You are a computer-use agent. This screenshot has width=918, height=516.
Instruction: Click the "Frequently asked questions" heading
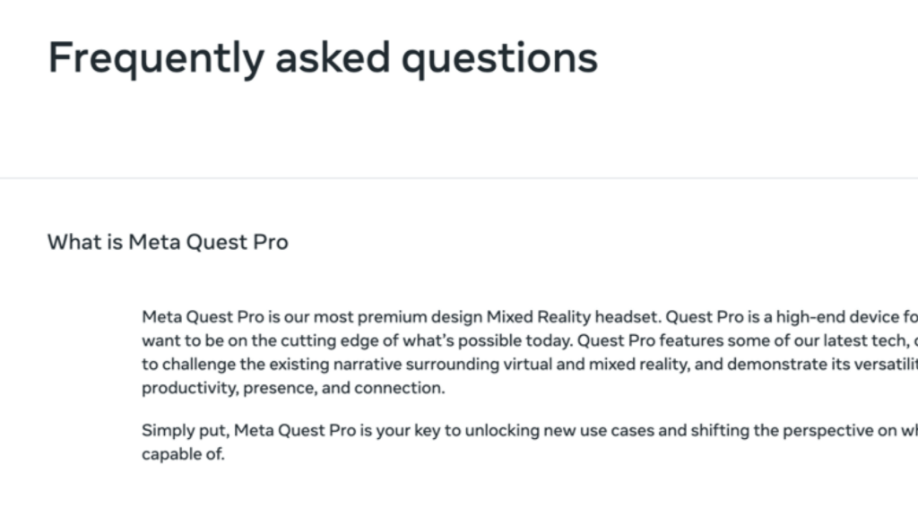coord(323,58)
